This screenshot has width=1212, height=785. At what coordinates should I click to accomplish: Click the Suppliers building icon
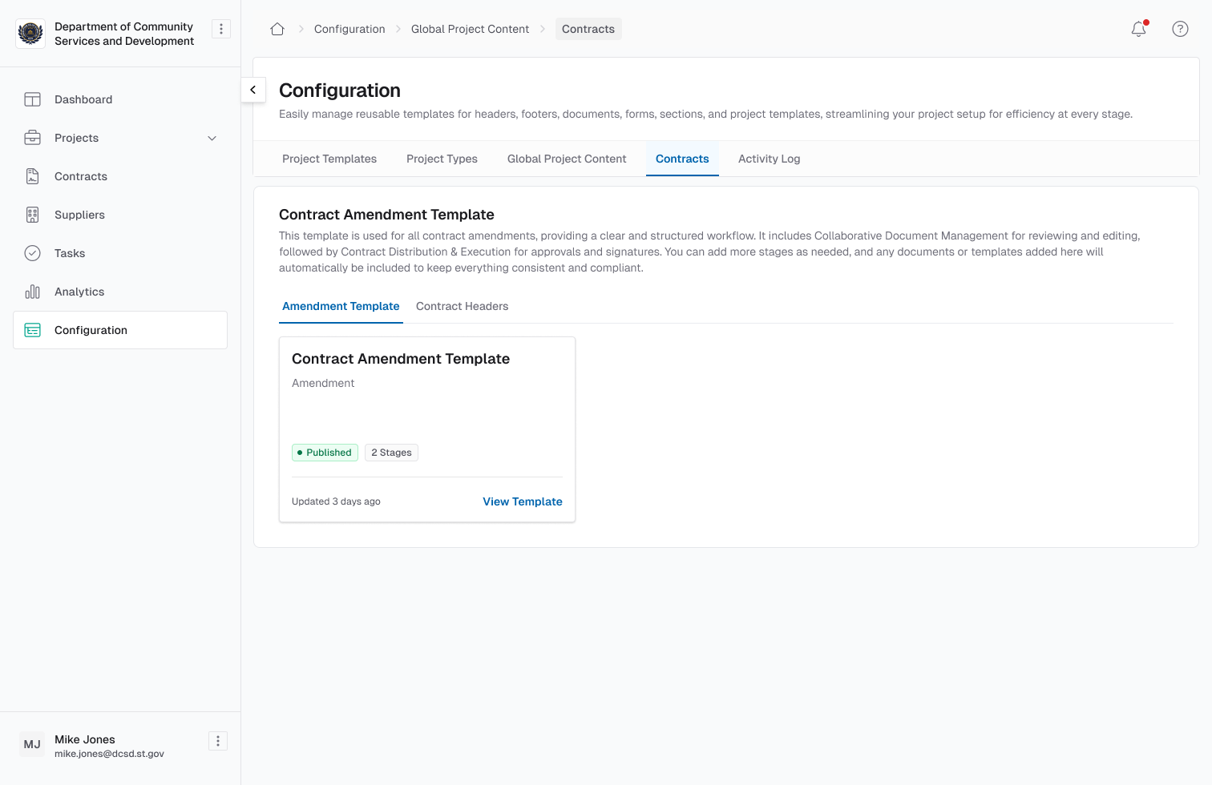pos(32,215)
